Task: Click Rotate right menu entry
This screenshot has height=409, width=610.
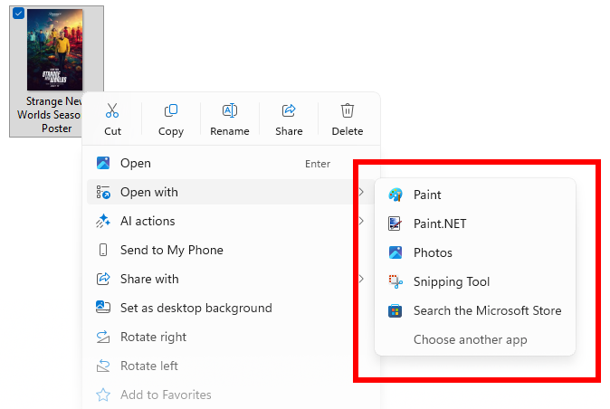Action: 153,337
